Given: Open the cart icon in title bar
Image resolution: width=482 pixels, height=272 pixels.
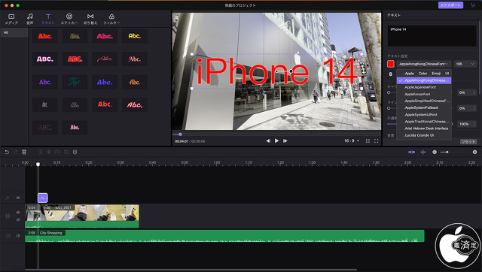Looking at the screenshot, I should point(473,5).
